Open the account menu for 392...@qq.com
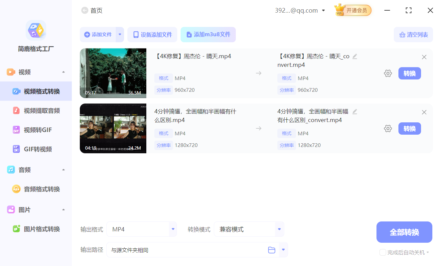This screenshot has width=441, height=266. click(323, 10)
